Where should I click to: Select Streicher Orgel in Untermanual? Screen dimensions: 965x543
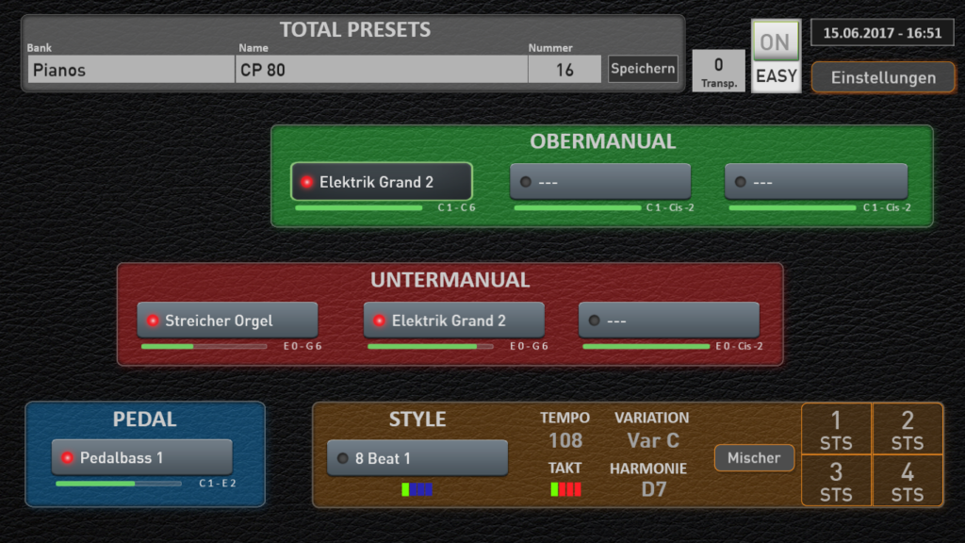click(x=227, y=321)
